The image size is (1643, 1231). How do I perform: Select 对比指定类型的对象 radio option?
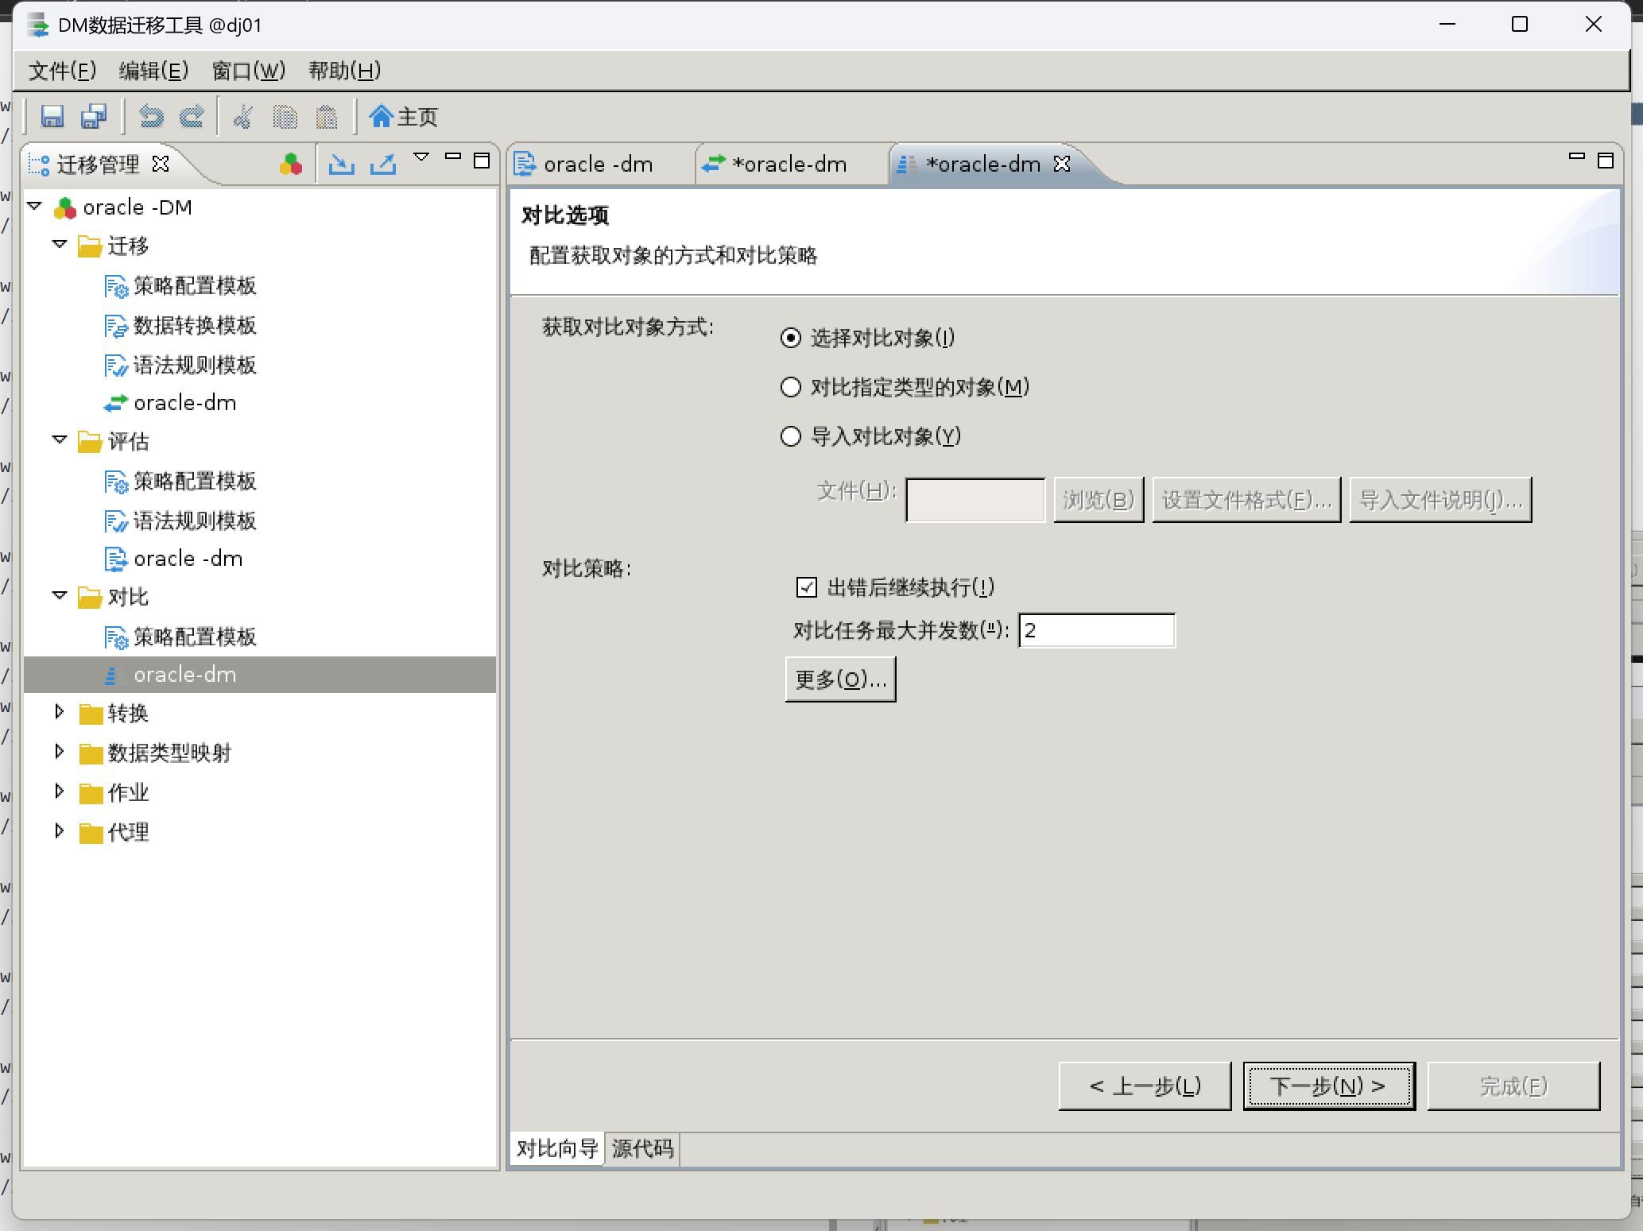tap(791, 387)
